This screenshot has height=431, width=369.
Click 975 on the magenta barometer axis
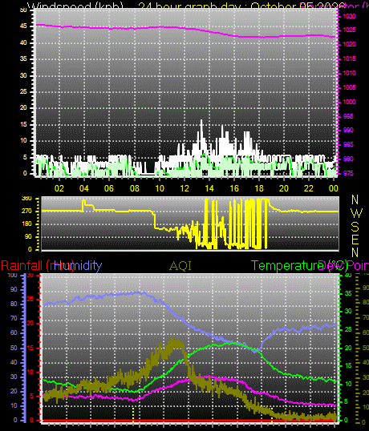pos(348,173)
